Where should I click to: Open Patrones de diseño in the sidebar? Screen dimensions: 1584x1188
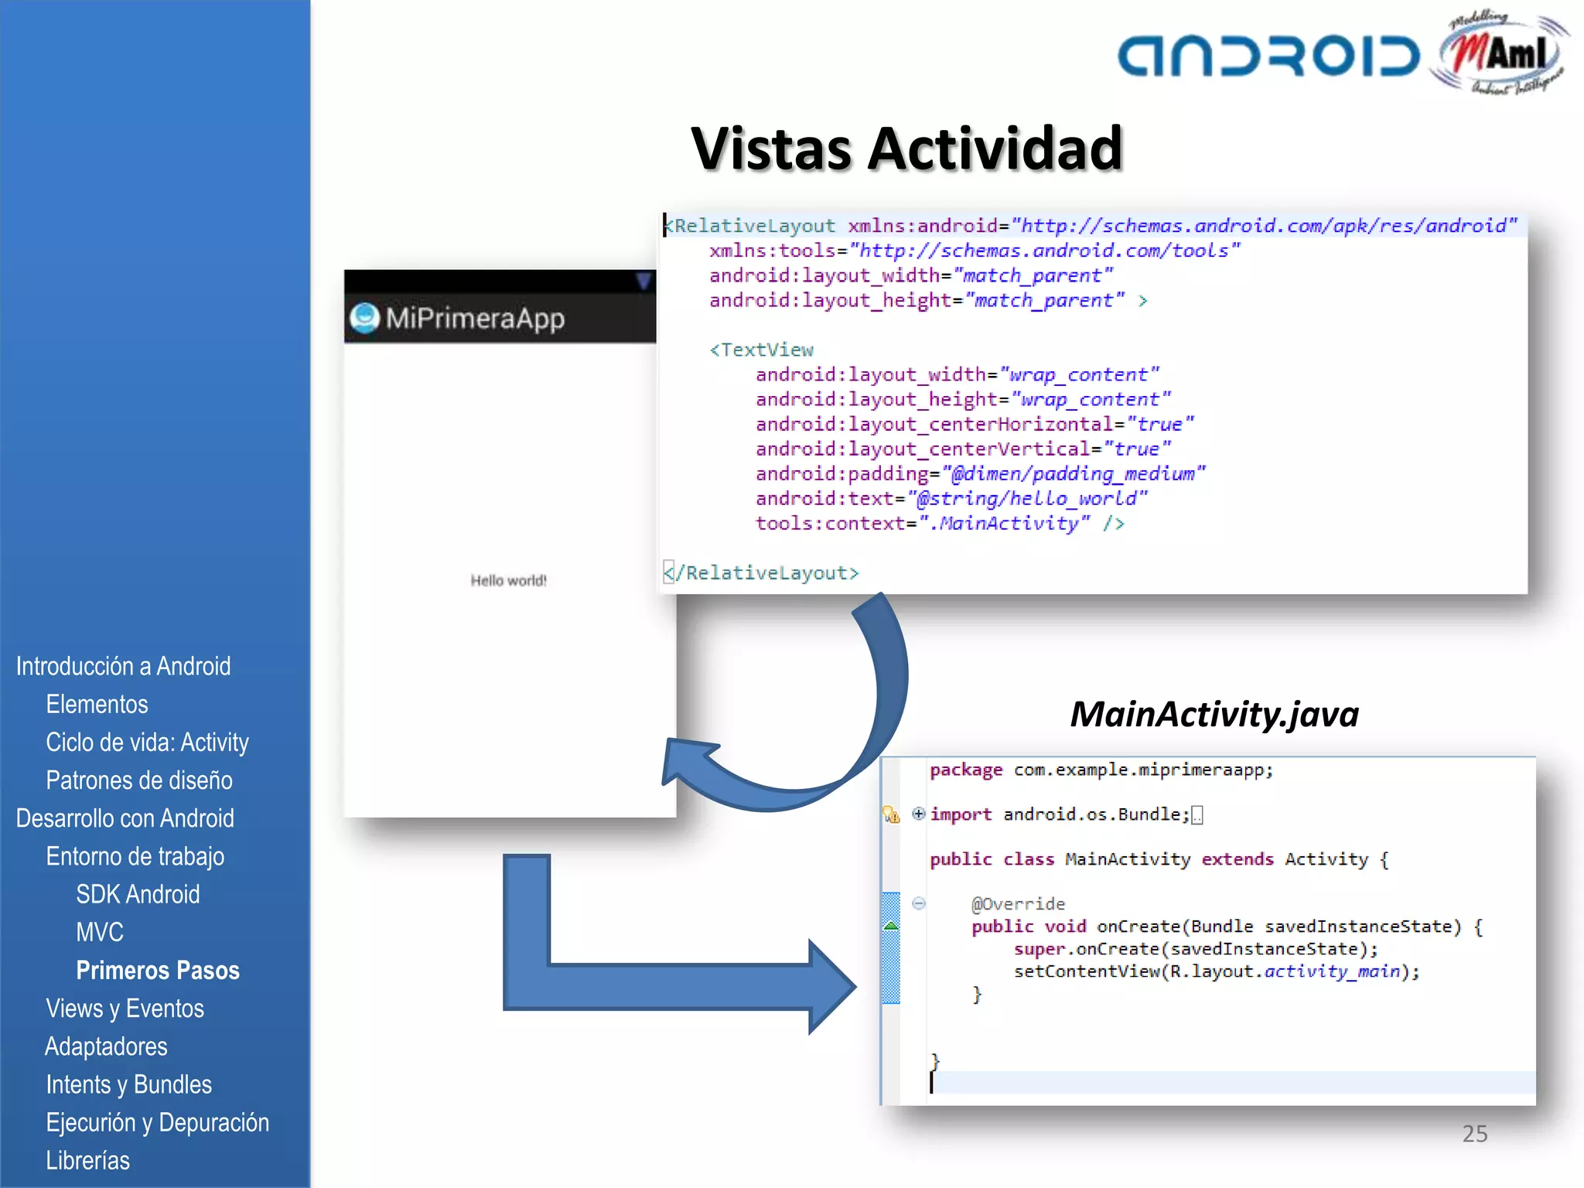[139, 780]
